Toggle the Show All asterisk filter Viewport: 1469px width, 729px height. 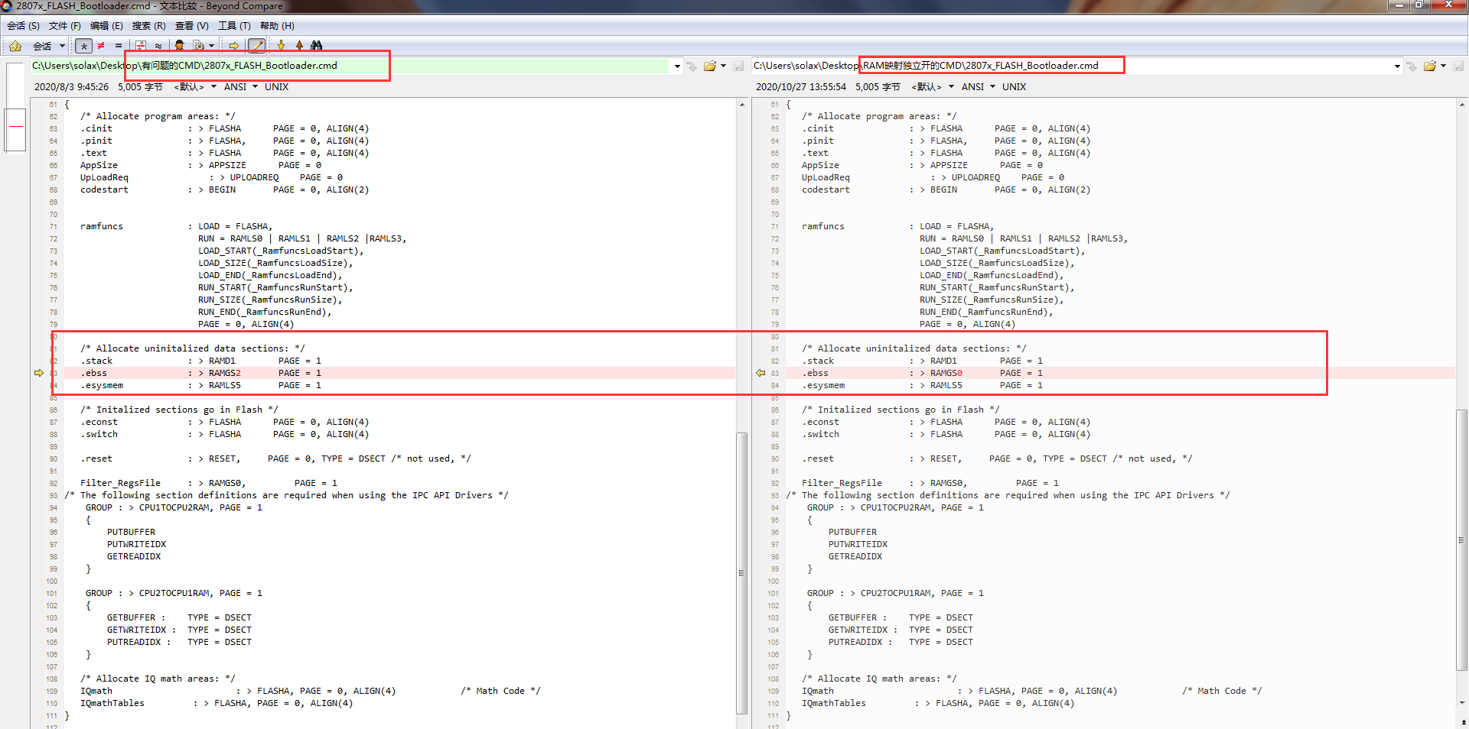coord(84,46)
